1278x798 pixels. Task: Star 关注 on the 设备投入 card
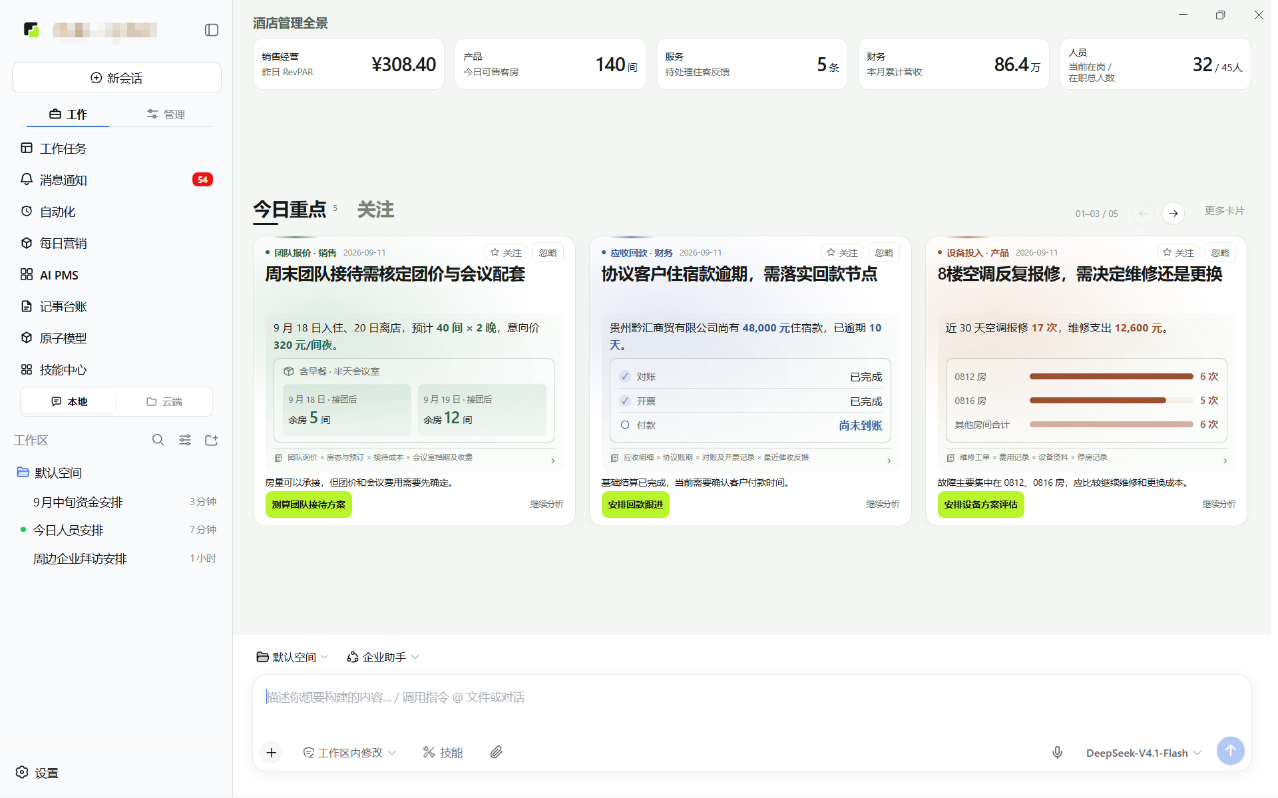point(1178,253)
